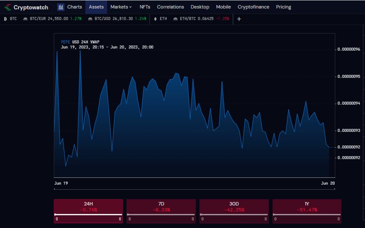Click the BTC label in ticker bar
Image resolution: width=365 pixels, height=228 pixels.
coord(13,19)
